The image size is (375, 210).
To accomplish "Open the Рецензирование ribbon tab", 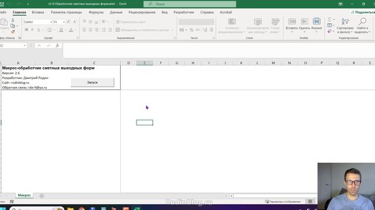I will coord(142,12).
